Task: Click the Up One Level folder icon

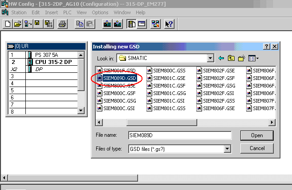Action: [x=231, y=58]
